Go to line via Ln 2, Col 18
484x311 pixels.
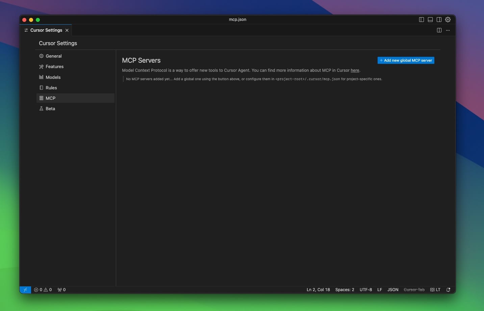[318, 290]
